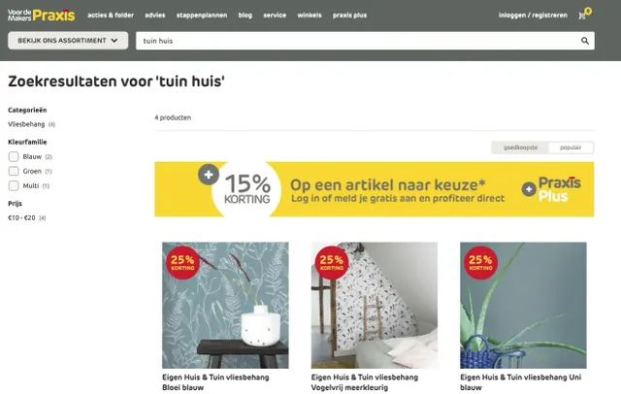The height and width of the screenshot is (394, 621).
Task: Enable the Groen color filter
Action: click(14, 171)
